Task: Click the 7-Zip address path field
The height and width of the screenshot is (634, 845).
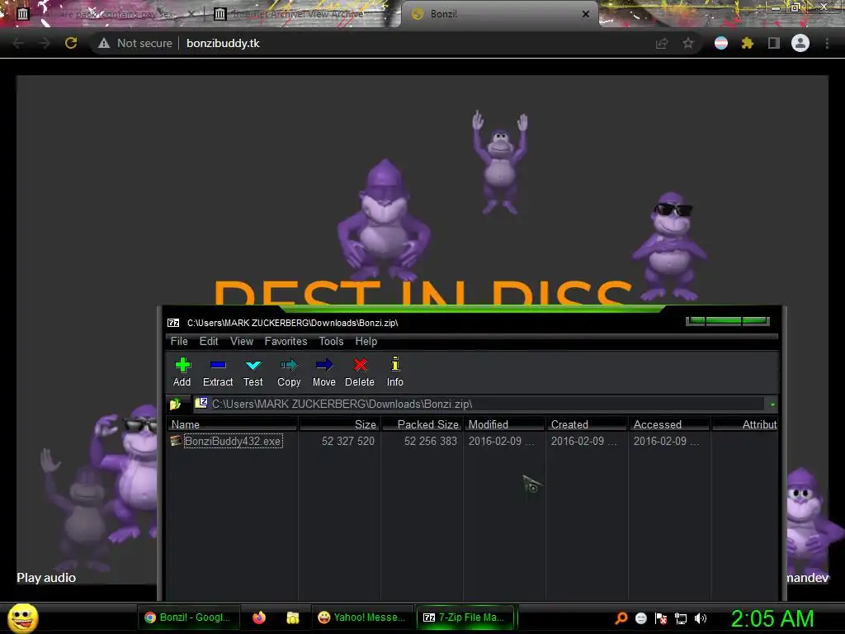Action: coord(479,404)
